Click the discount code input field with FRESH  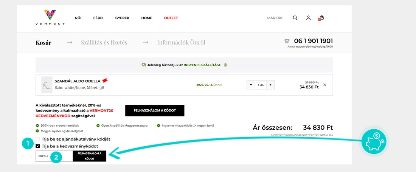pos(54,156)
